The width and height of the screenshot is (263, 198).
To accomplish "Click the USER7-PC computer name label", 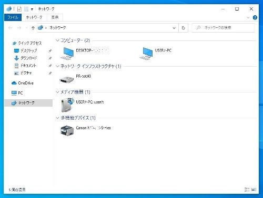I will 163,50.
